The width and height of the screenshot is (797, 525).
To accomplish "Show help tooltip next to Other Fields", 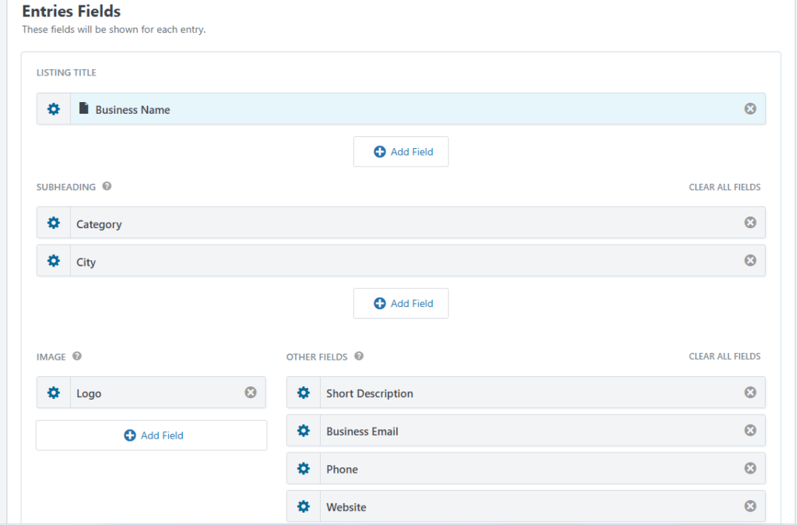I will (359, 357).
